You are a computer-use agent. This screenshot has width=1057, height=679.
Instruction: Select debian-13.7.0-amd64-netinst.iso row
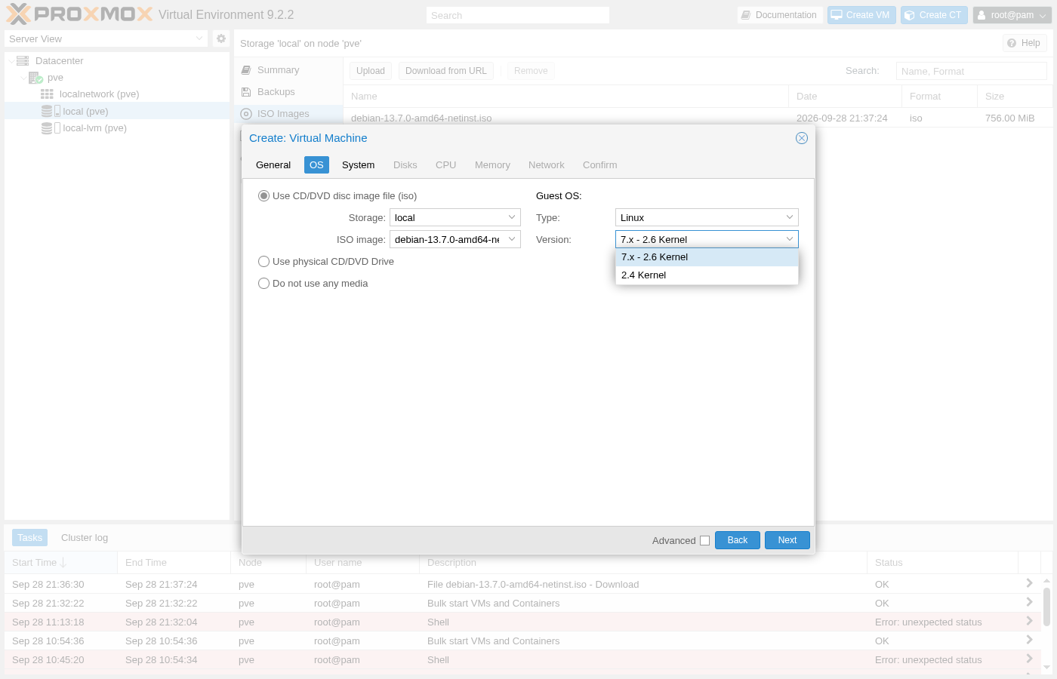point(698,118)
